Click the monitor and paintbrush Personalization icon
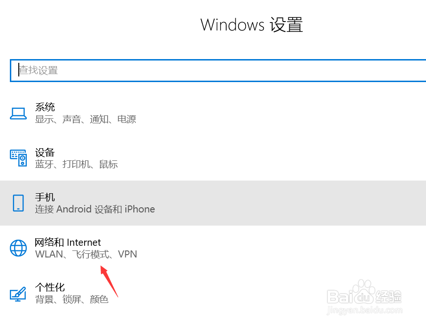 18,293
